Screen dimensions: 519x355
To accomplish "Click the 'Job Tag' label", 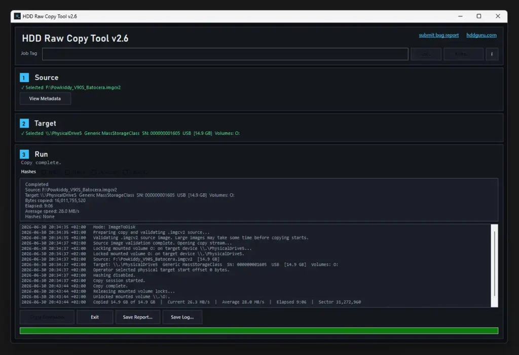I will (x=29, y=53).
